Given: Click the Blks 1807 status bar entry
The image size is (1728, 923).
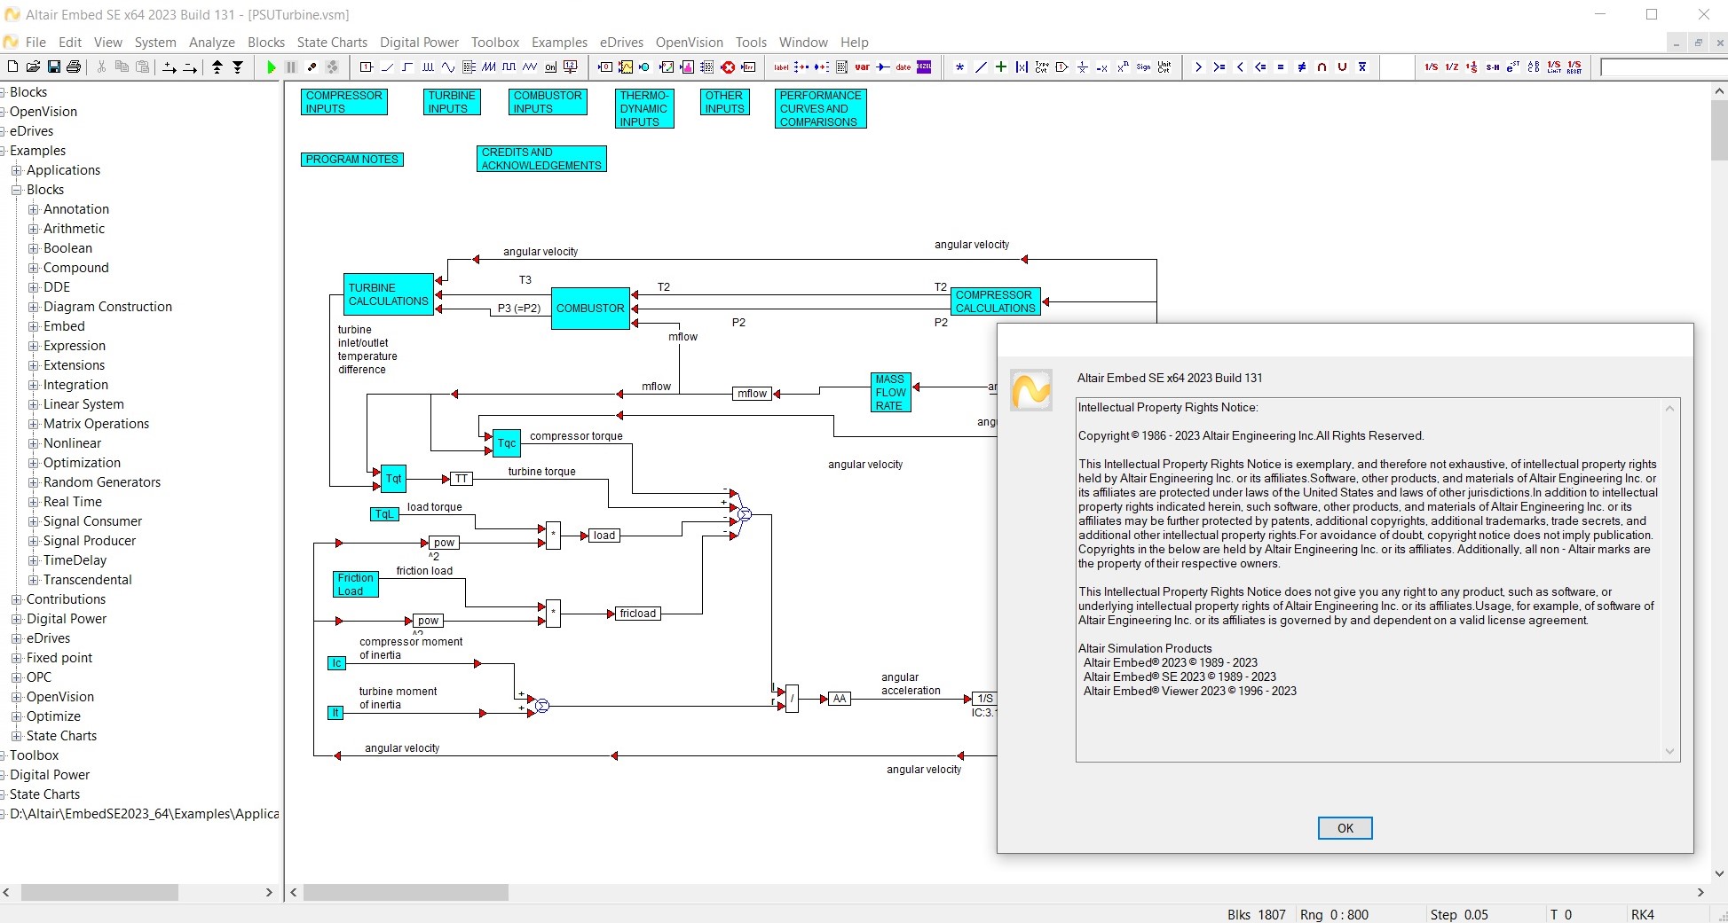Looking at the screenshot, I should (x=1256, y=914).
